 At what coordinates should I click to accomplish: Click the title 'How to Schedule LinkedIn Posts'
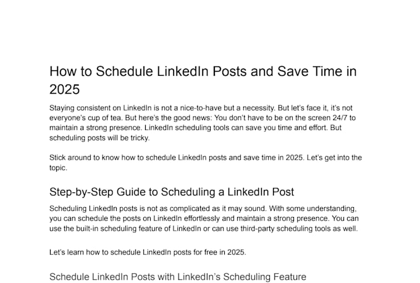pyautogui.click(x=148, y=72)
